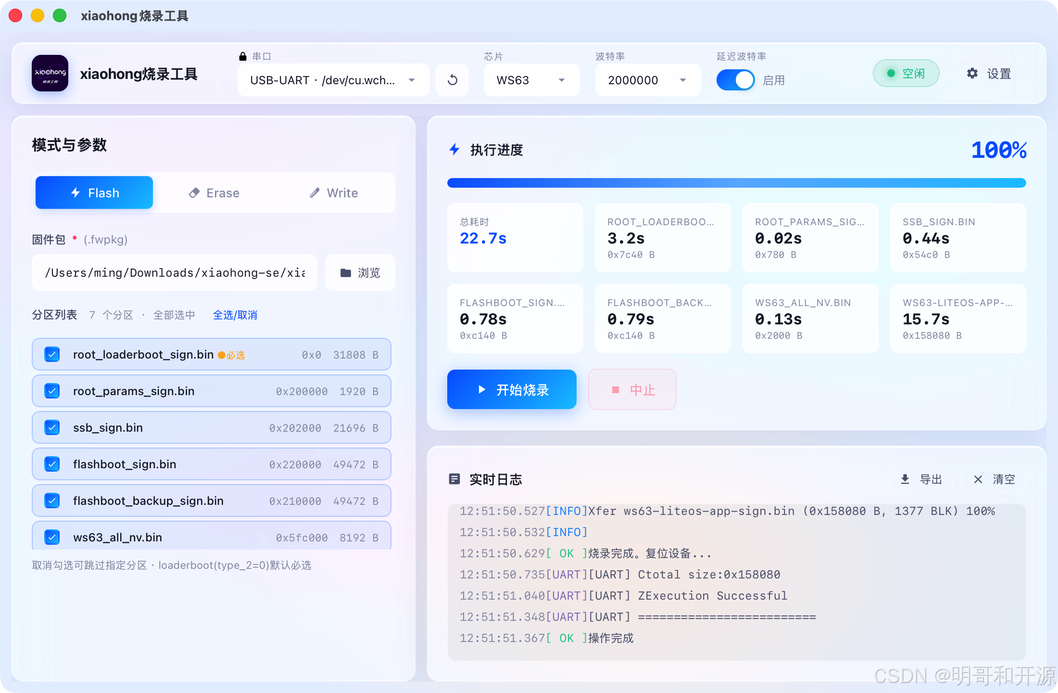Viewport: 1058px width, 693px height.
Task: Click the blue execution progress bar
Action: tap(737, 183)
